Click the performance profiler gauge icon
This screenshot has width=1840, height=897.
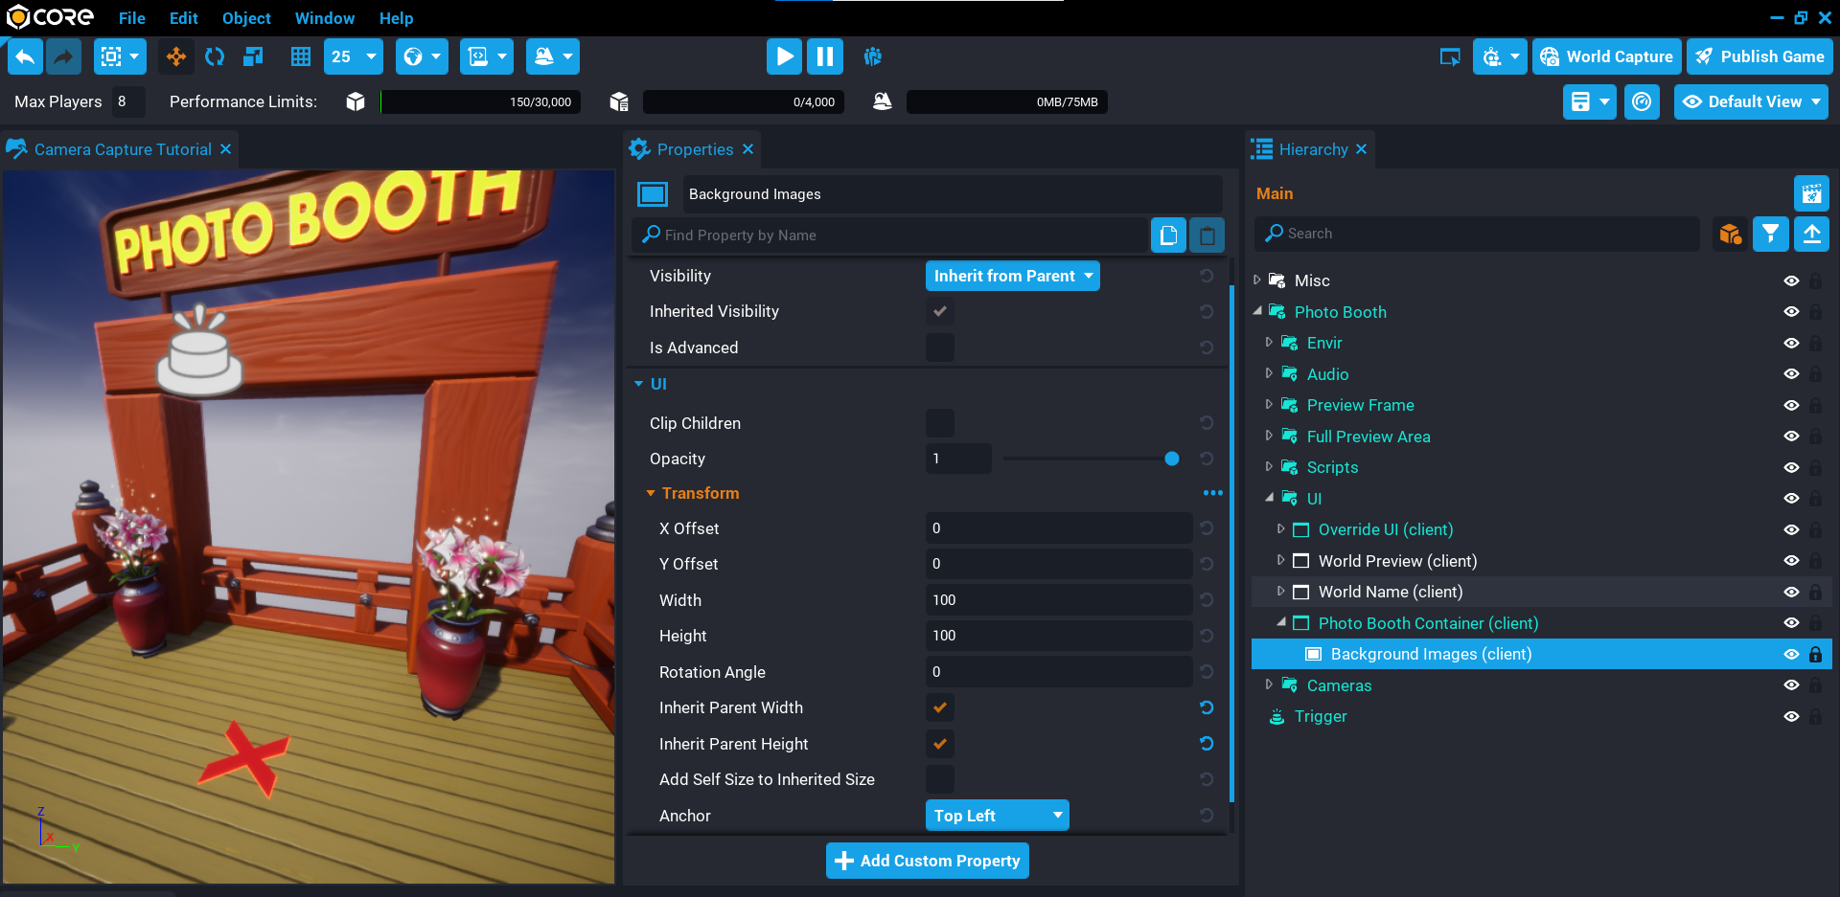click(x=1642, y=101)
